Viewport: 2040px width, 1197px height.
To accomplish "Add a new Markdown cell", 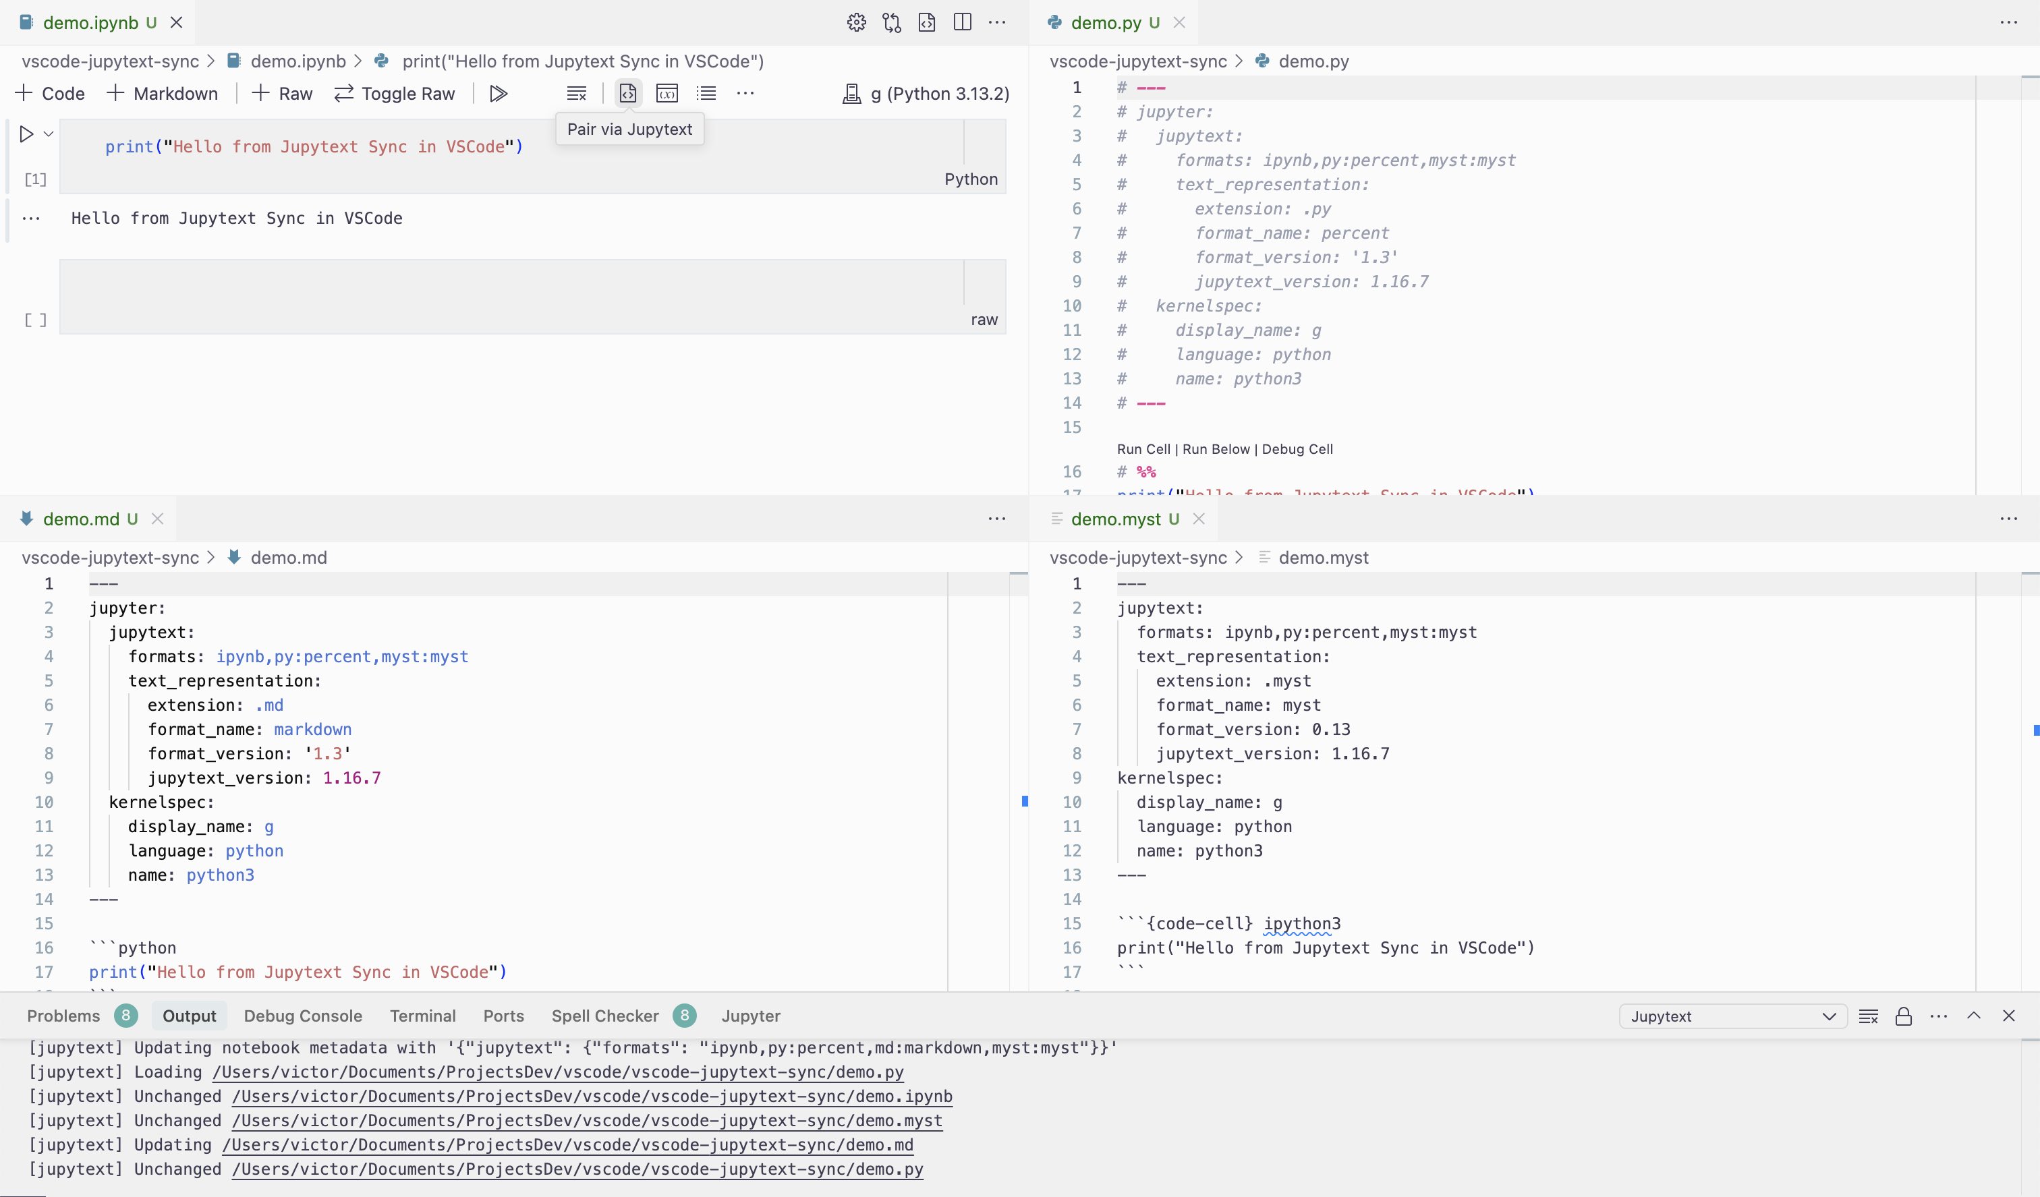I will click(163, 94).
